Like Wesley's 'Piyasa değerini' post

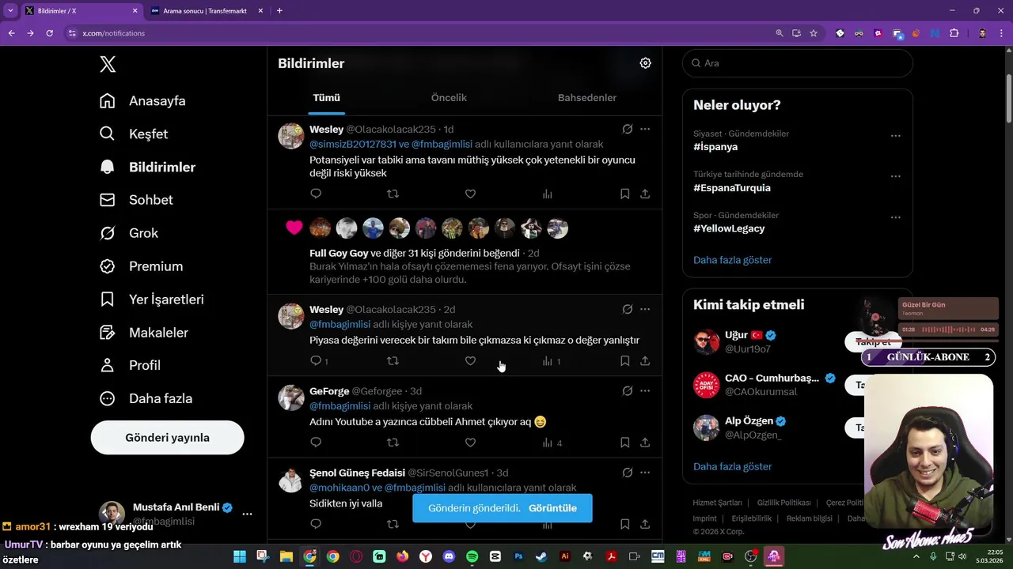pos(470,361)
